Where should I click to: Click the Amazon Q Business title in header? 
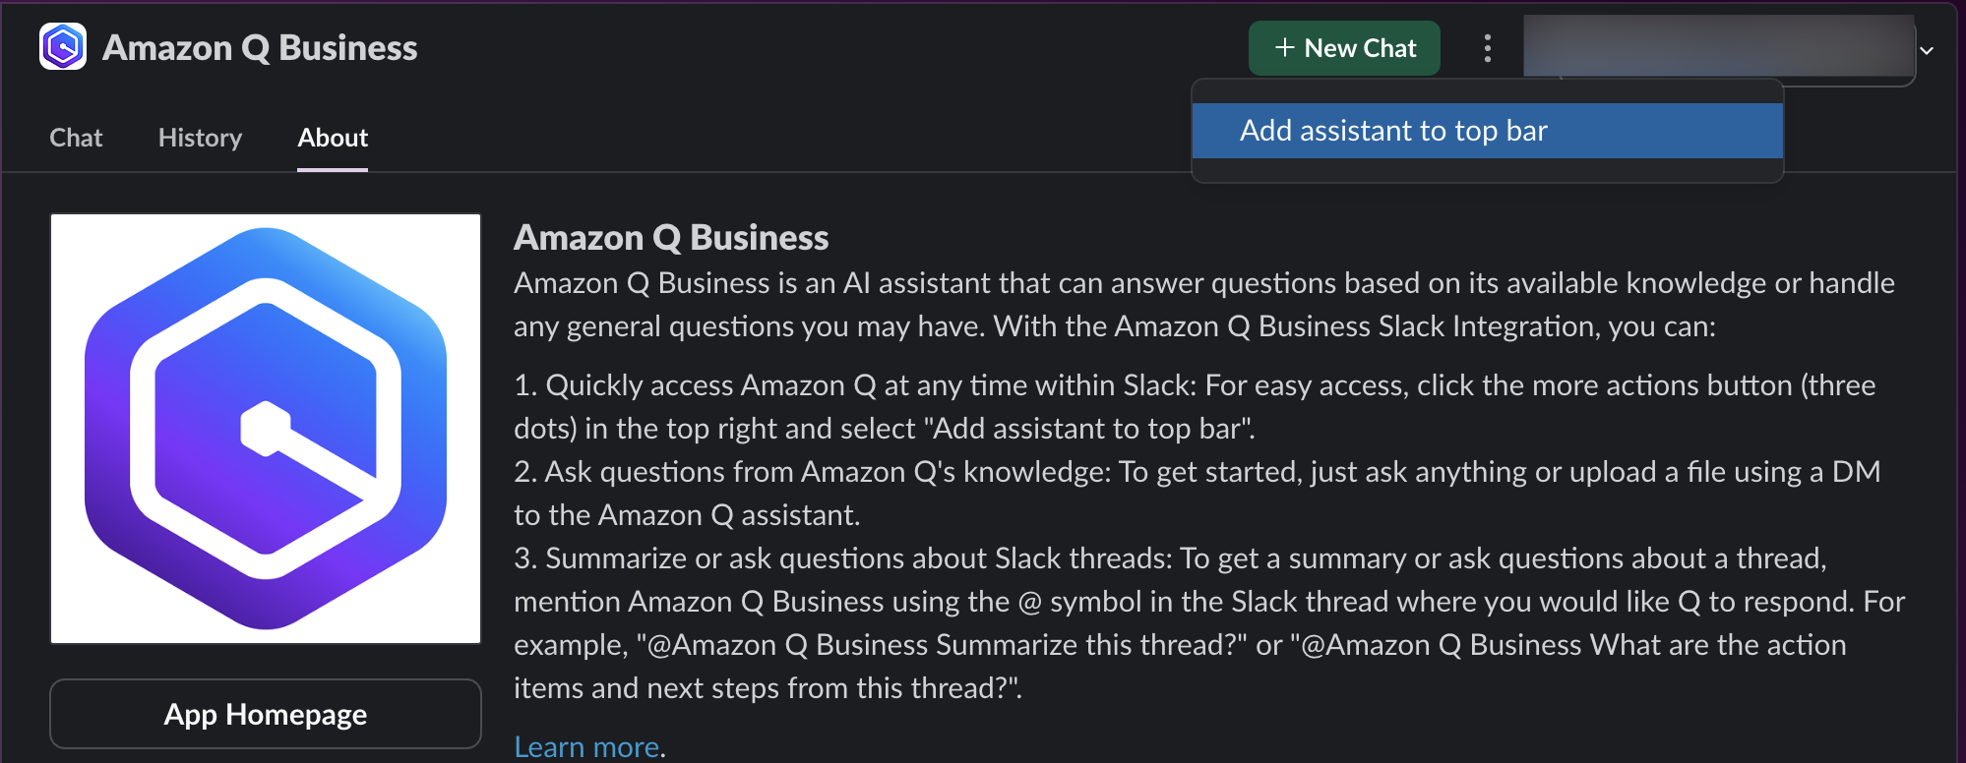(260, 48)
